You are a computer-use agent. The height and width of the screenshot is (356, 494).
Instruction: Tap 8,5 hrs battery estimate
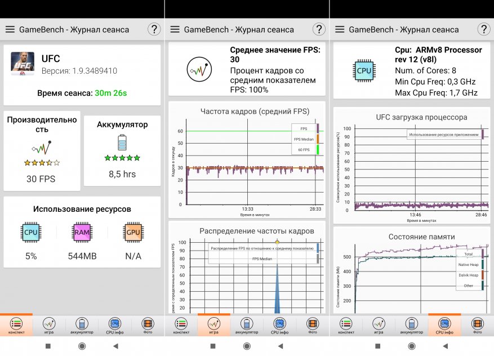pos(122,174)
